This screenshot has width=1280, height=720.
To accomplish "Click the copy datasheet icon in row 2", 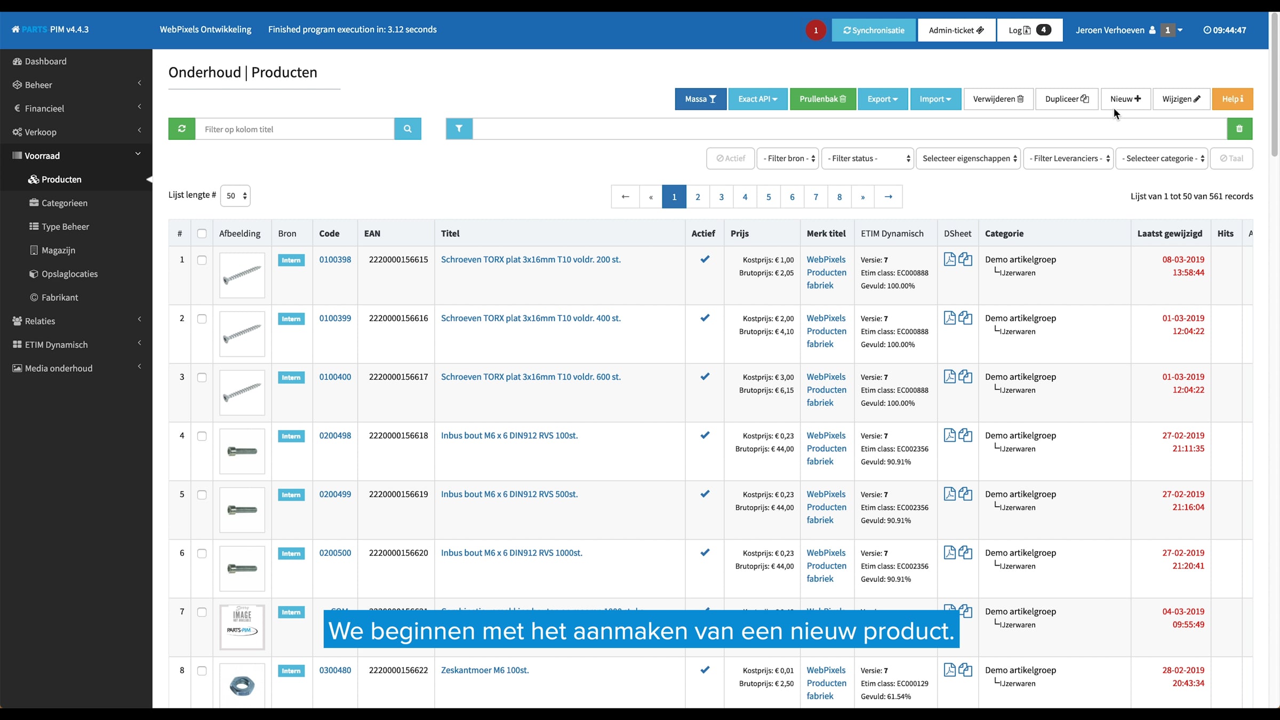I will click(965, 318).
